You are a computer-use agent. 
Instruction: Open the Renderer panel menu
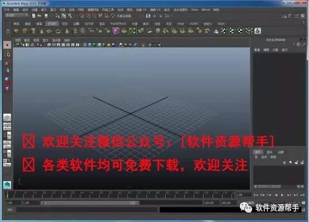coord(56,40)
